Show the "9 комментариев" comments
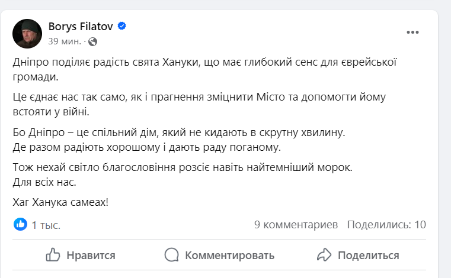 (296, 225)
